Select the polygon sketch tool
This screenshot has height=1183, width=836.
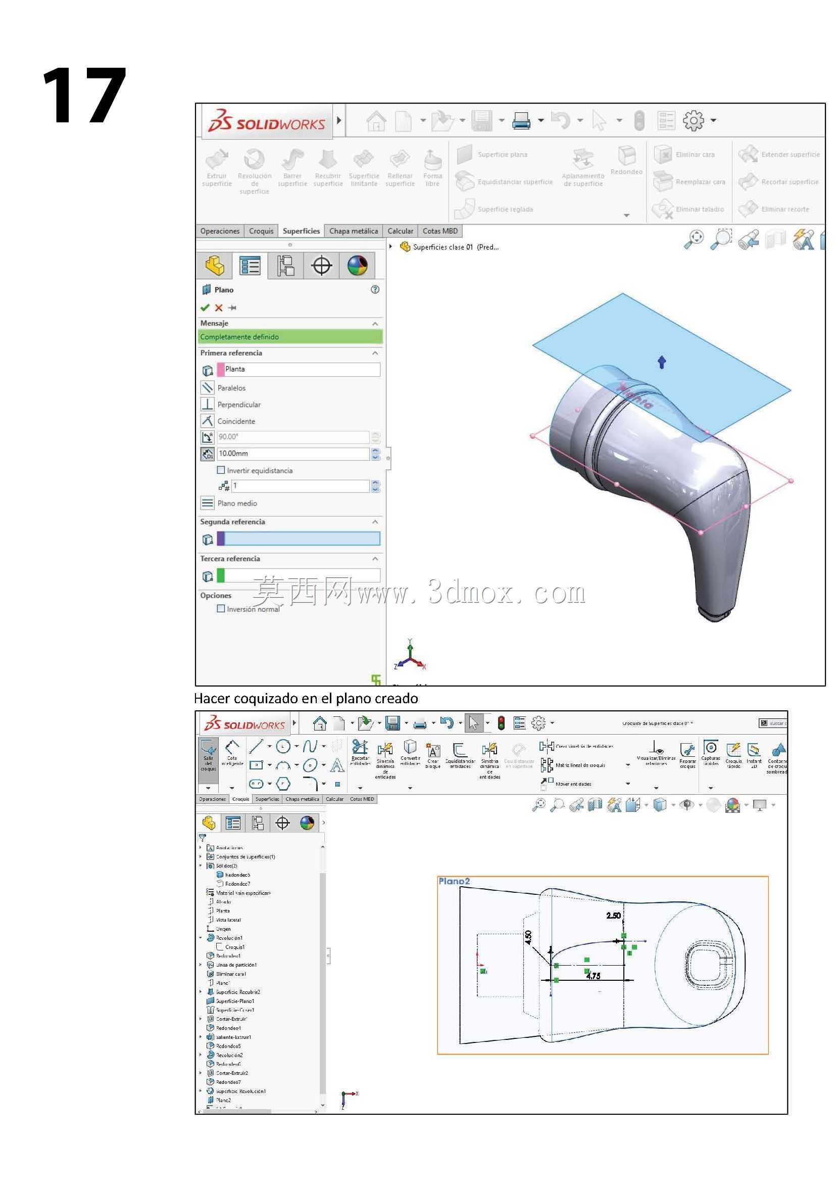coord(283,784)
